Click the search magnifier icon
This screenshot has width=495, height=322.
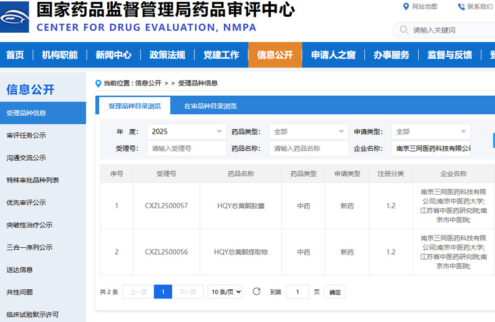(x=404, y=30)
